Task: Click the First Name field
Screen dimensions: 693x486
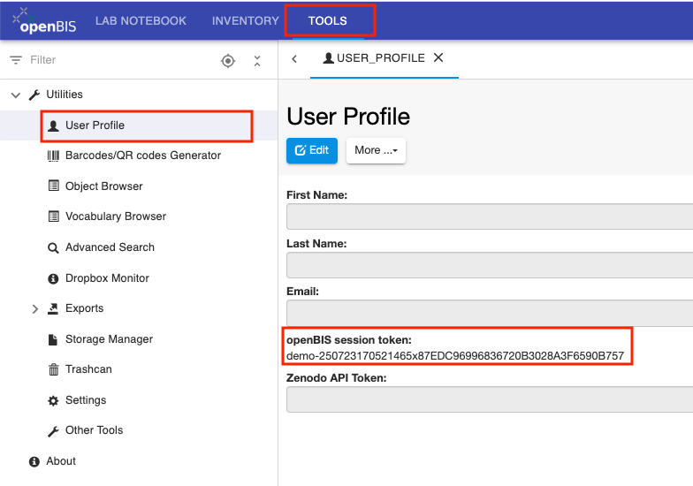Action: pyautogui.click(x=490, y=216)
